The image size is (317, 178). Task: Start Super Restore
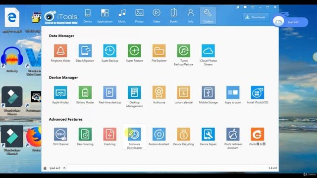[x=134, y=51]
